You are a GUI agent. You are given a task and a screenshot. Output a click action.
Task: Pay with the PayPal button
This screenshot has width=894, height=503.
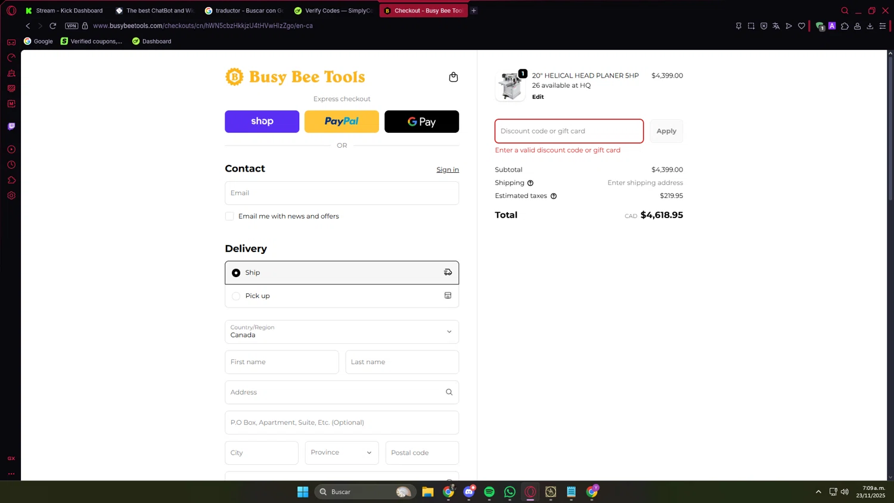point(342,122)
